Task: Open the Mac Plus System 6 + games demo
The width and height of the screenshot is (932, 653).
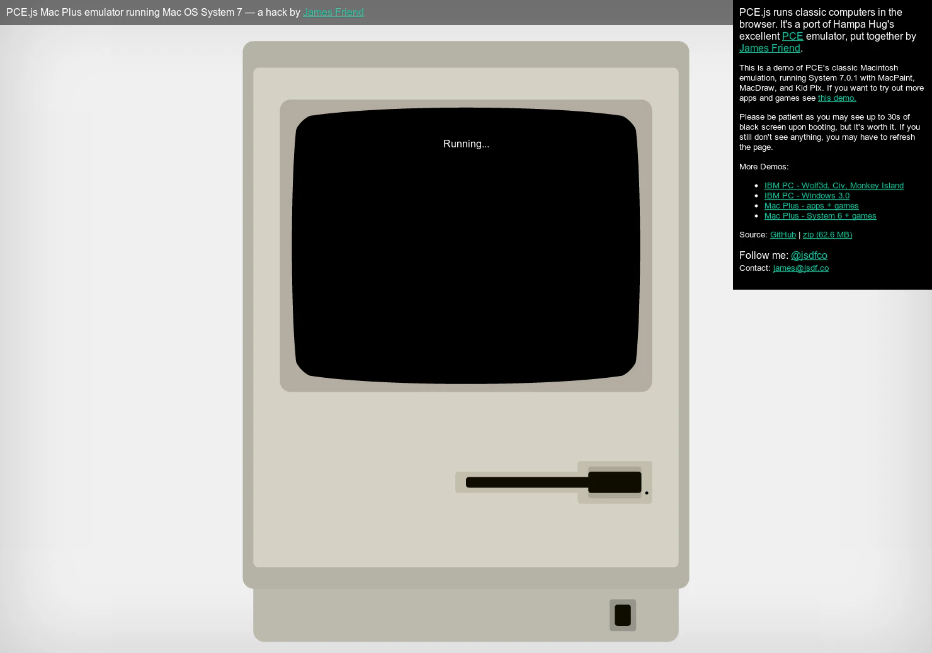Action: (x=820, y=215)
